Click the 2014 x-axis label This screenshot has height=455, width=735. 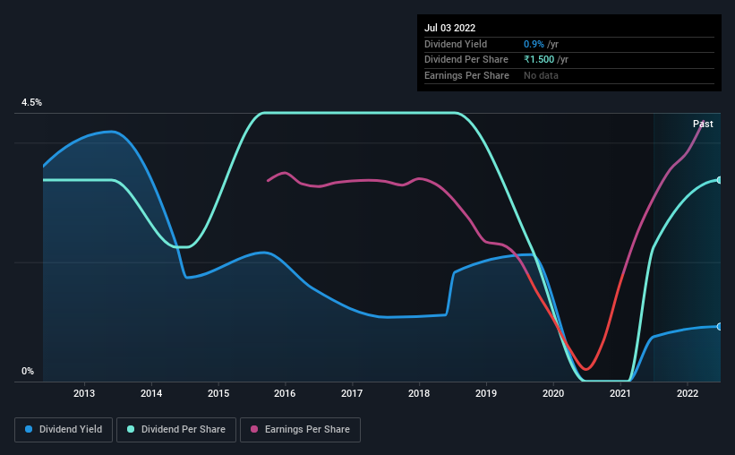pos(151,393)
